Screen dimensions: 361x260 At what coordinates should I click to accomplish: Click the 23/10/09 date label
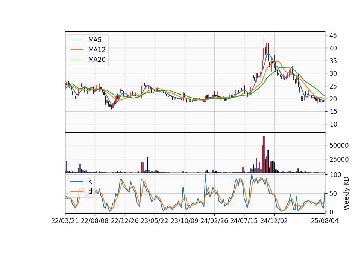[x=184, y=221]
